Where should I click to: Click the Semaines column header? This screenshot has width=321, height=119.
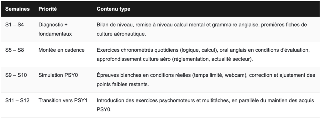tap(18, 9)
